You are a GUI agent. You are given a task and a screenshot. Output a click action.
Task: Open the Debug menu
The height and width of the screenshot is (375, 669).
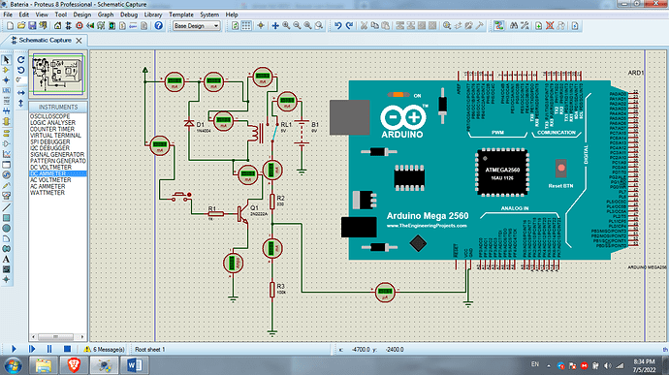[x=128, y=15]
